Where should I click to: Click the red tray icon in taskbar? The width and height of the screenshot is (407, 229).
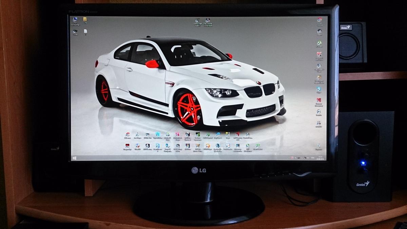[x=292, y=158]
